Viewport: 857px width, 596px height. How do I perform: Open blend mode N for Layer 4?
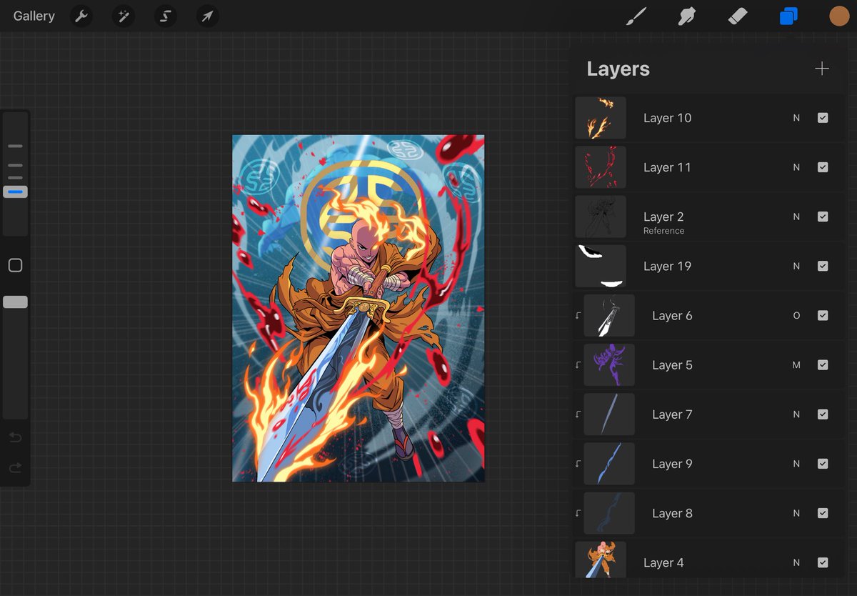[x=796, y=562]
